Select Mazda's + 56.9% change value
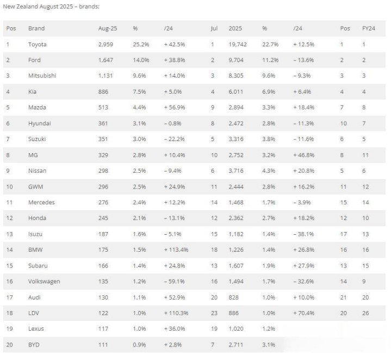Viewport: 391px width, 353px height. point(175,107)
